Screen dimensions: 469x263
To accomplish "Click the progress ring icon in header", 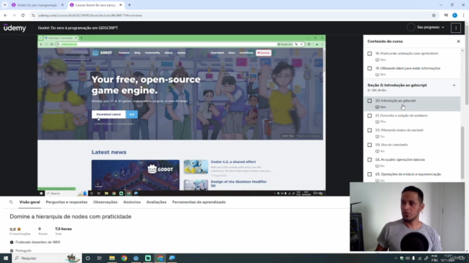I will (410, 28).
